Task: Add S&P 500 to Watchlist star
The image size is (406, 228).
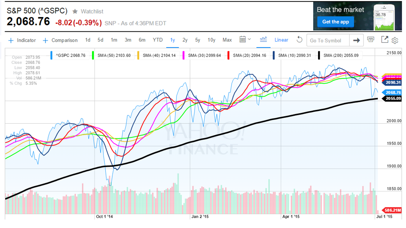Action: click(75, 11)
